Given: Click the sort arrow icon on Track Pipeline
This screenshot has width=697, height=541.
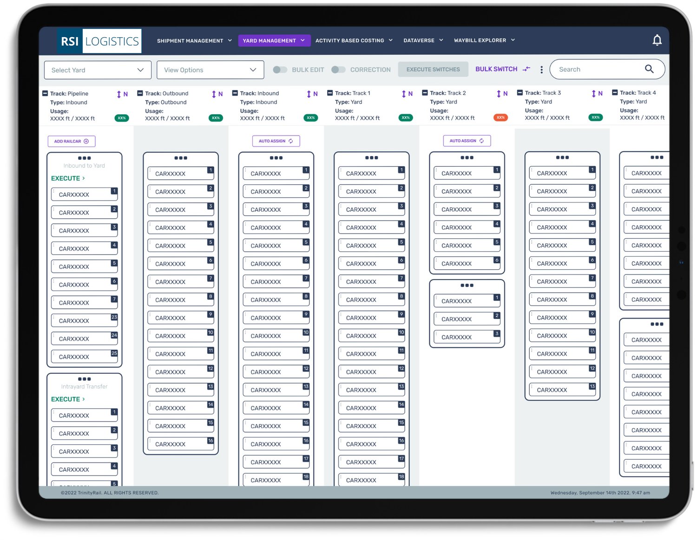Looking at the screenshot, I should [x=119, y=94].
